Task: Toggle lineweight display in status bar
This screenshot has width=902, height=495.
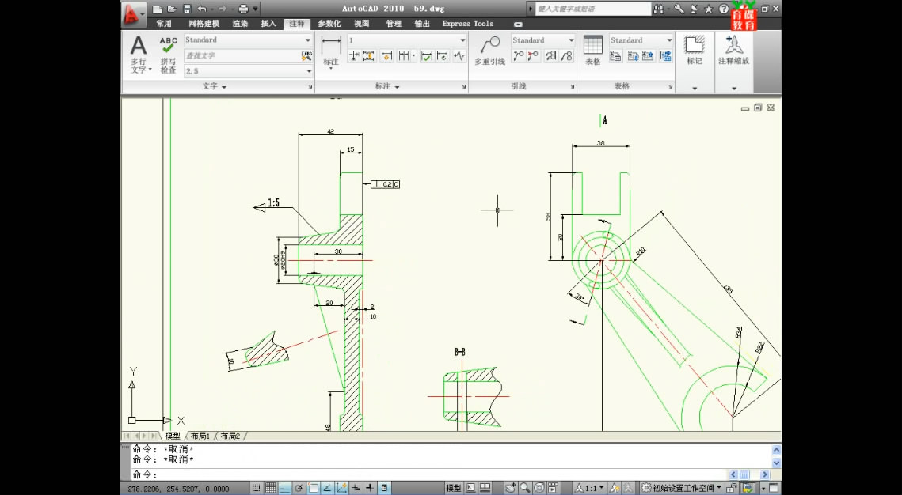Action: click(370, 488)
